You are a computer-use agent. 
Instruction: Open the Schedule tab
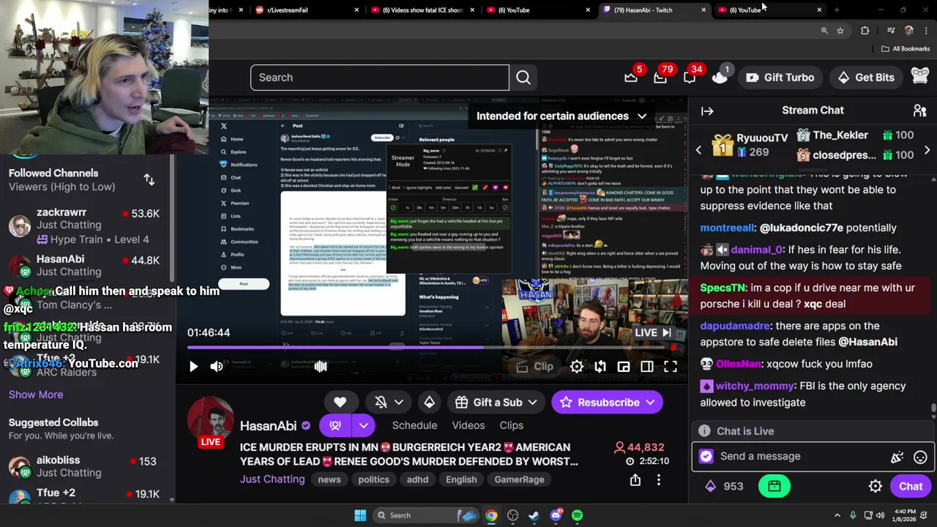[414, 425]
